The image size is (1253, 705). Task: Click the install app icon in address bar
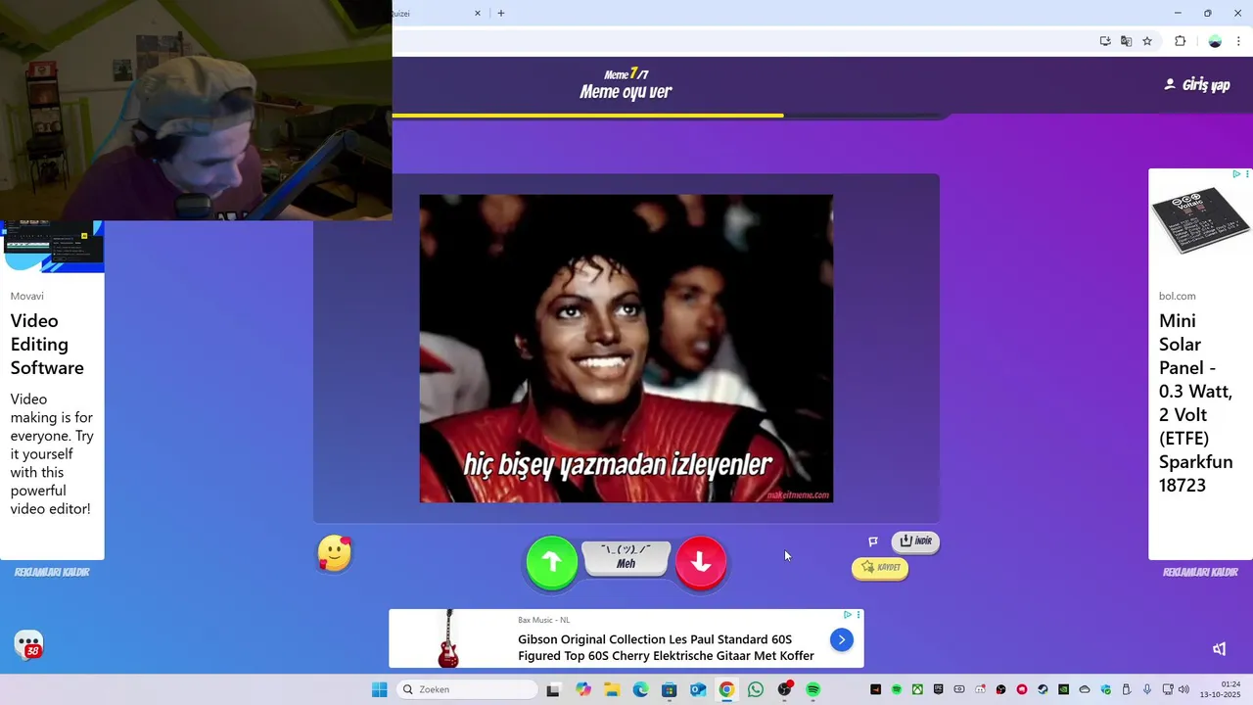click(1105, 41)
